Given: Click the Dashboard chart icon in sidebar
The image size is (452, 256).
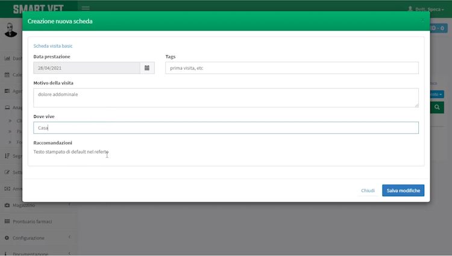Looking at the screenshot, I should [x=7, y=58].
